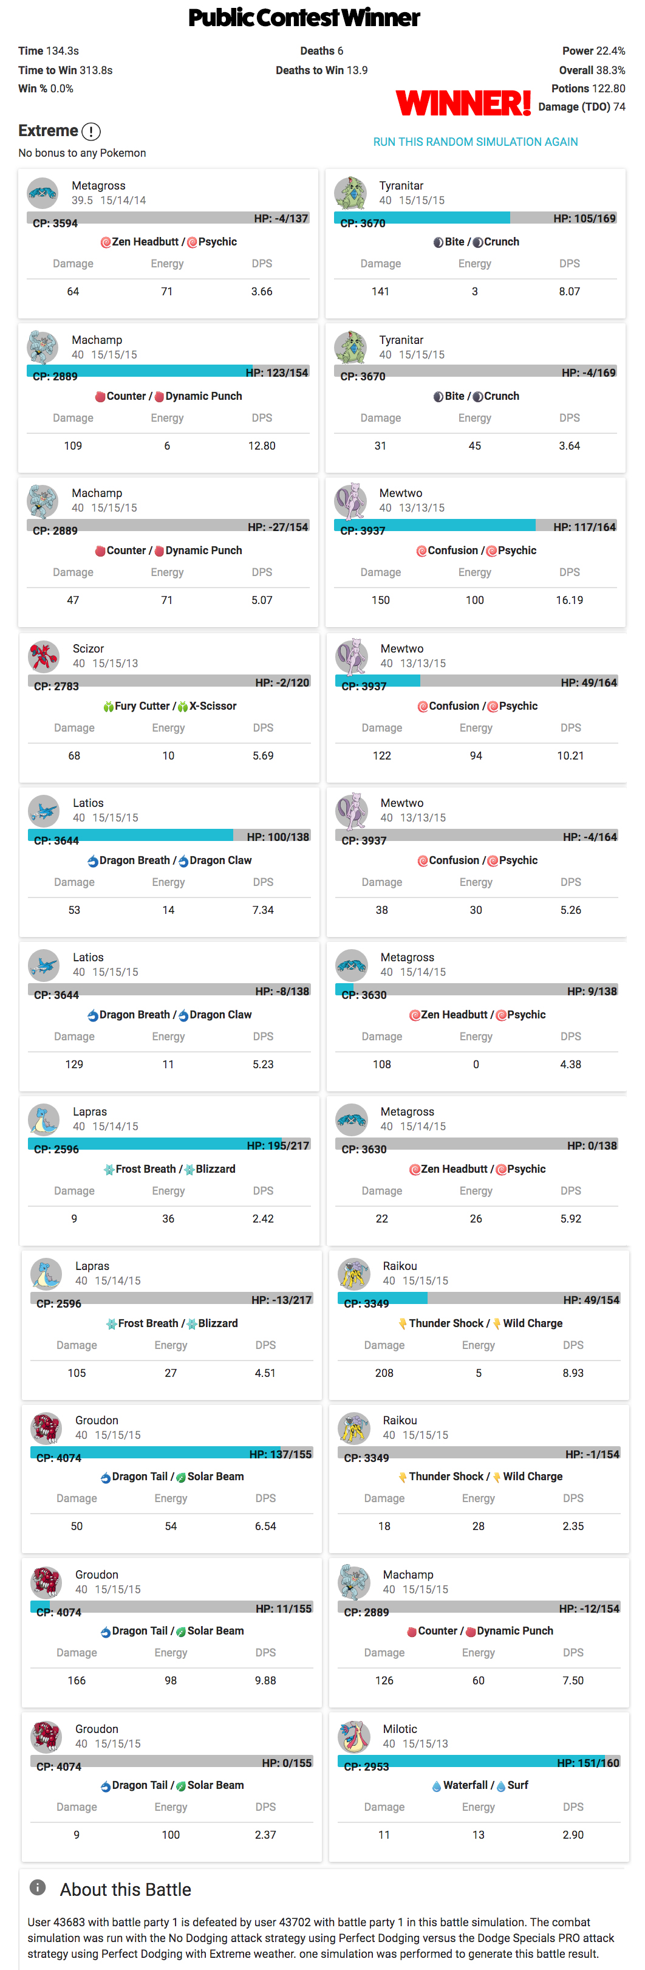Click the Milotic avatar icon
This screenshot has width=645, height=1970.
(354, 1736)
